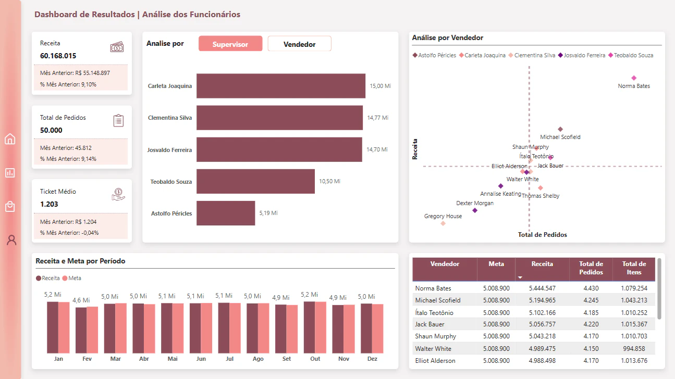This screenshot has width=675, height=379.
Task: Open the shopping bag sidebar icon
Action: [10, 207]
